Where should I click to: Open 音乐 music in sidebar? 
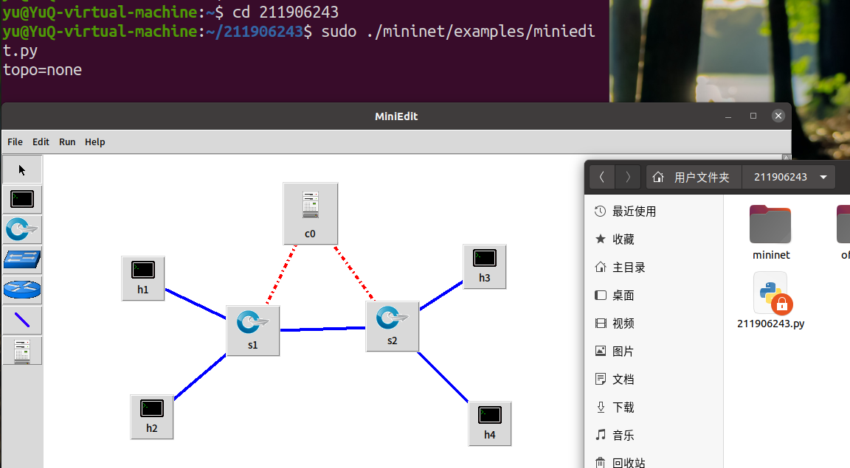click(653, 435)
